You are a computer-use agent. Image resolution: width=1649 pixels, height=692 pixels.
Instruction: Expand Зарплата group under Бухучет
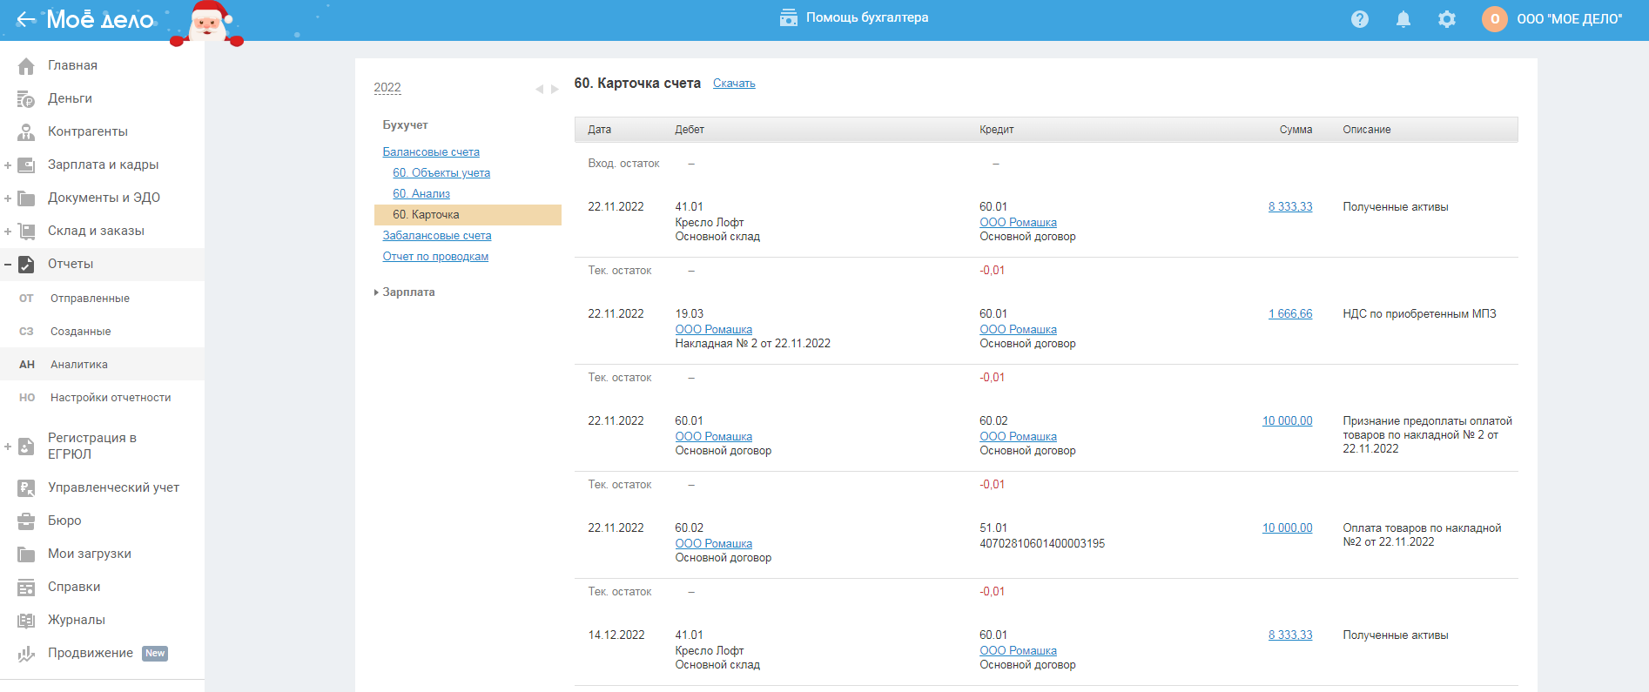(407, 292)
